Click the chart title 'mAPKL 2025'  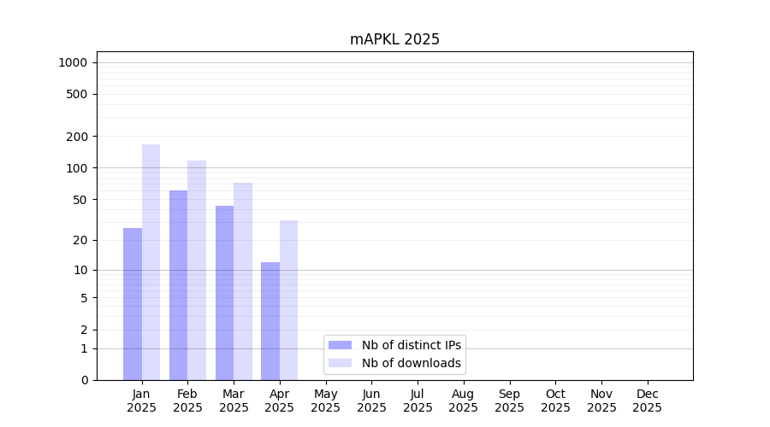[x=394, y=39]
